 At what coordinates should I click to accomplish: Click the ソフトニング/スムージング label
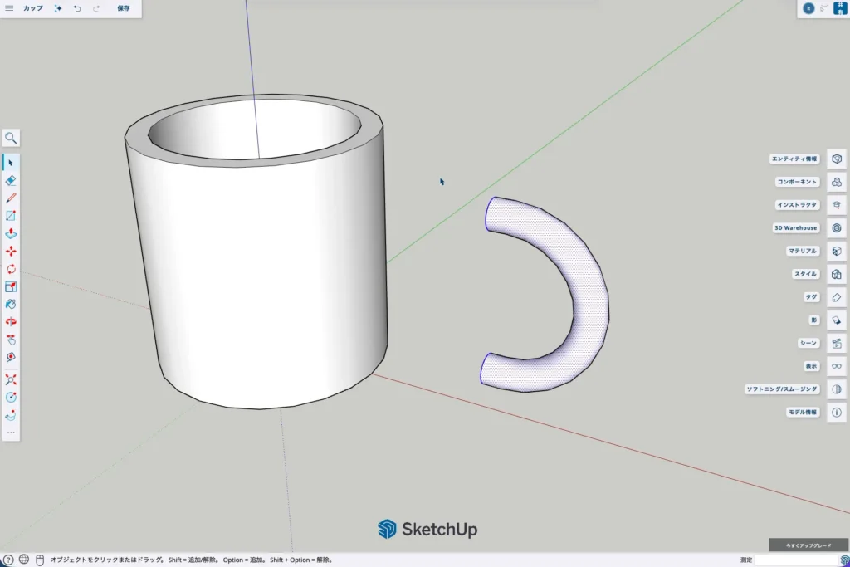782,389
